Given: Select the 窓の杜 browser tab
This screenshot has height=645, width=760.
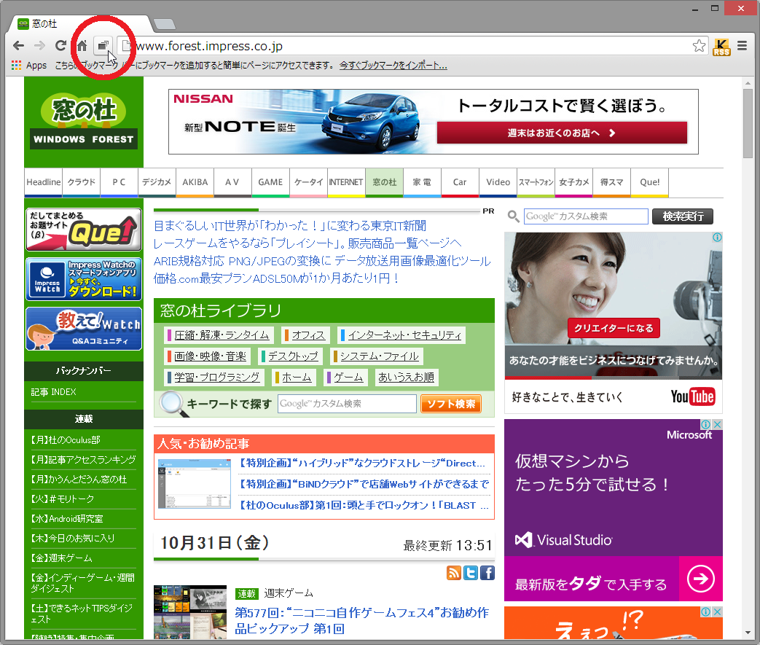Looking at the screenshot, I should click(x=44, y=23).
